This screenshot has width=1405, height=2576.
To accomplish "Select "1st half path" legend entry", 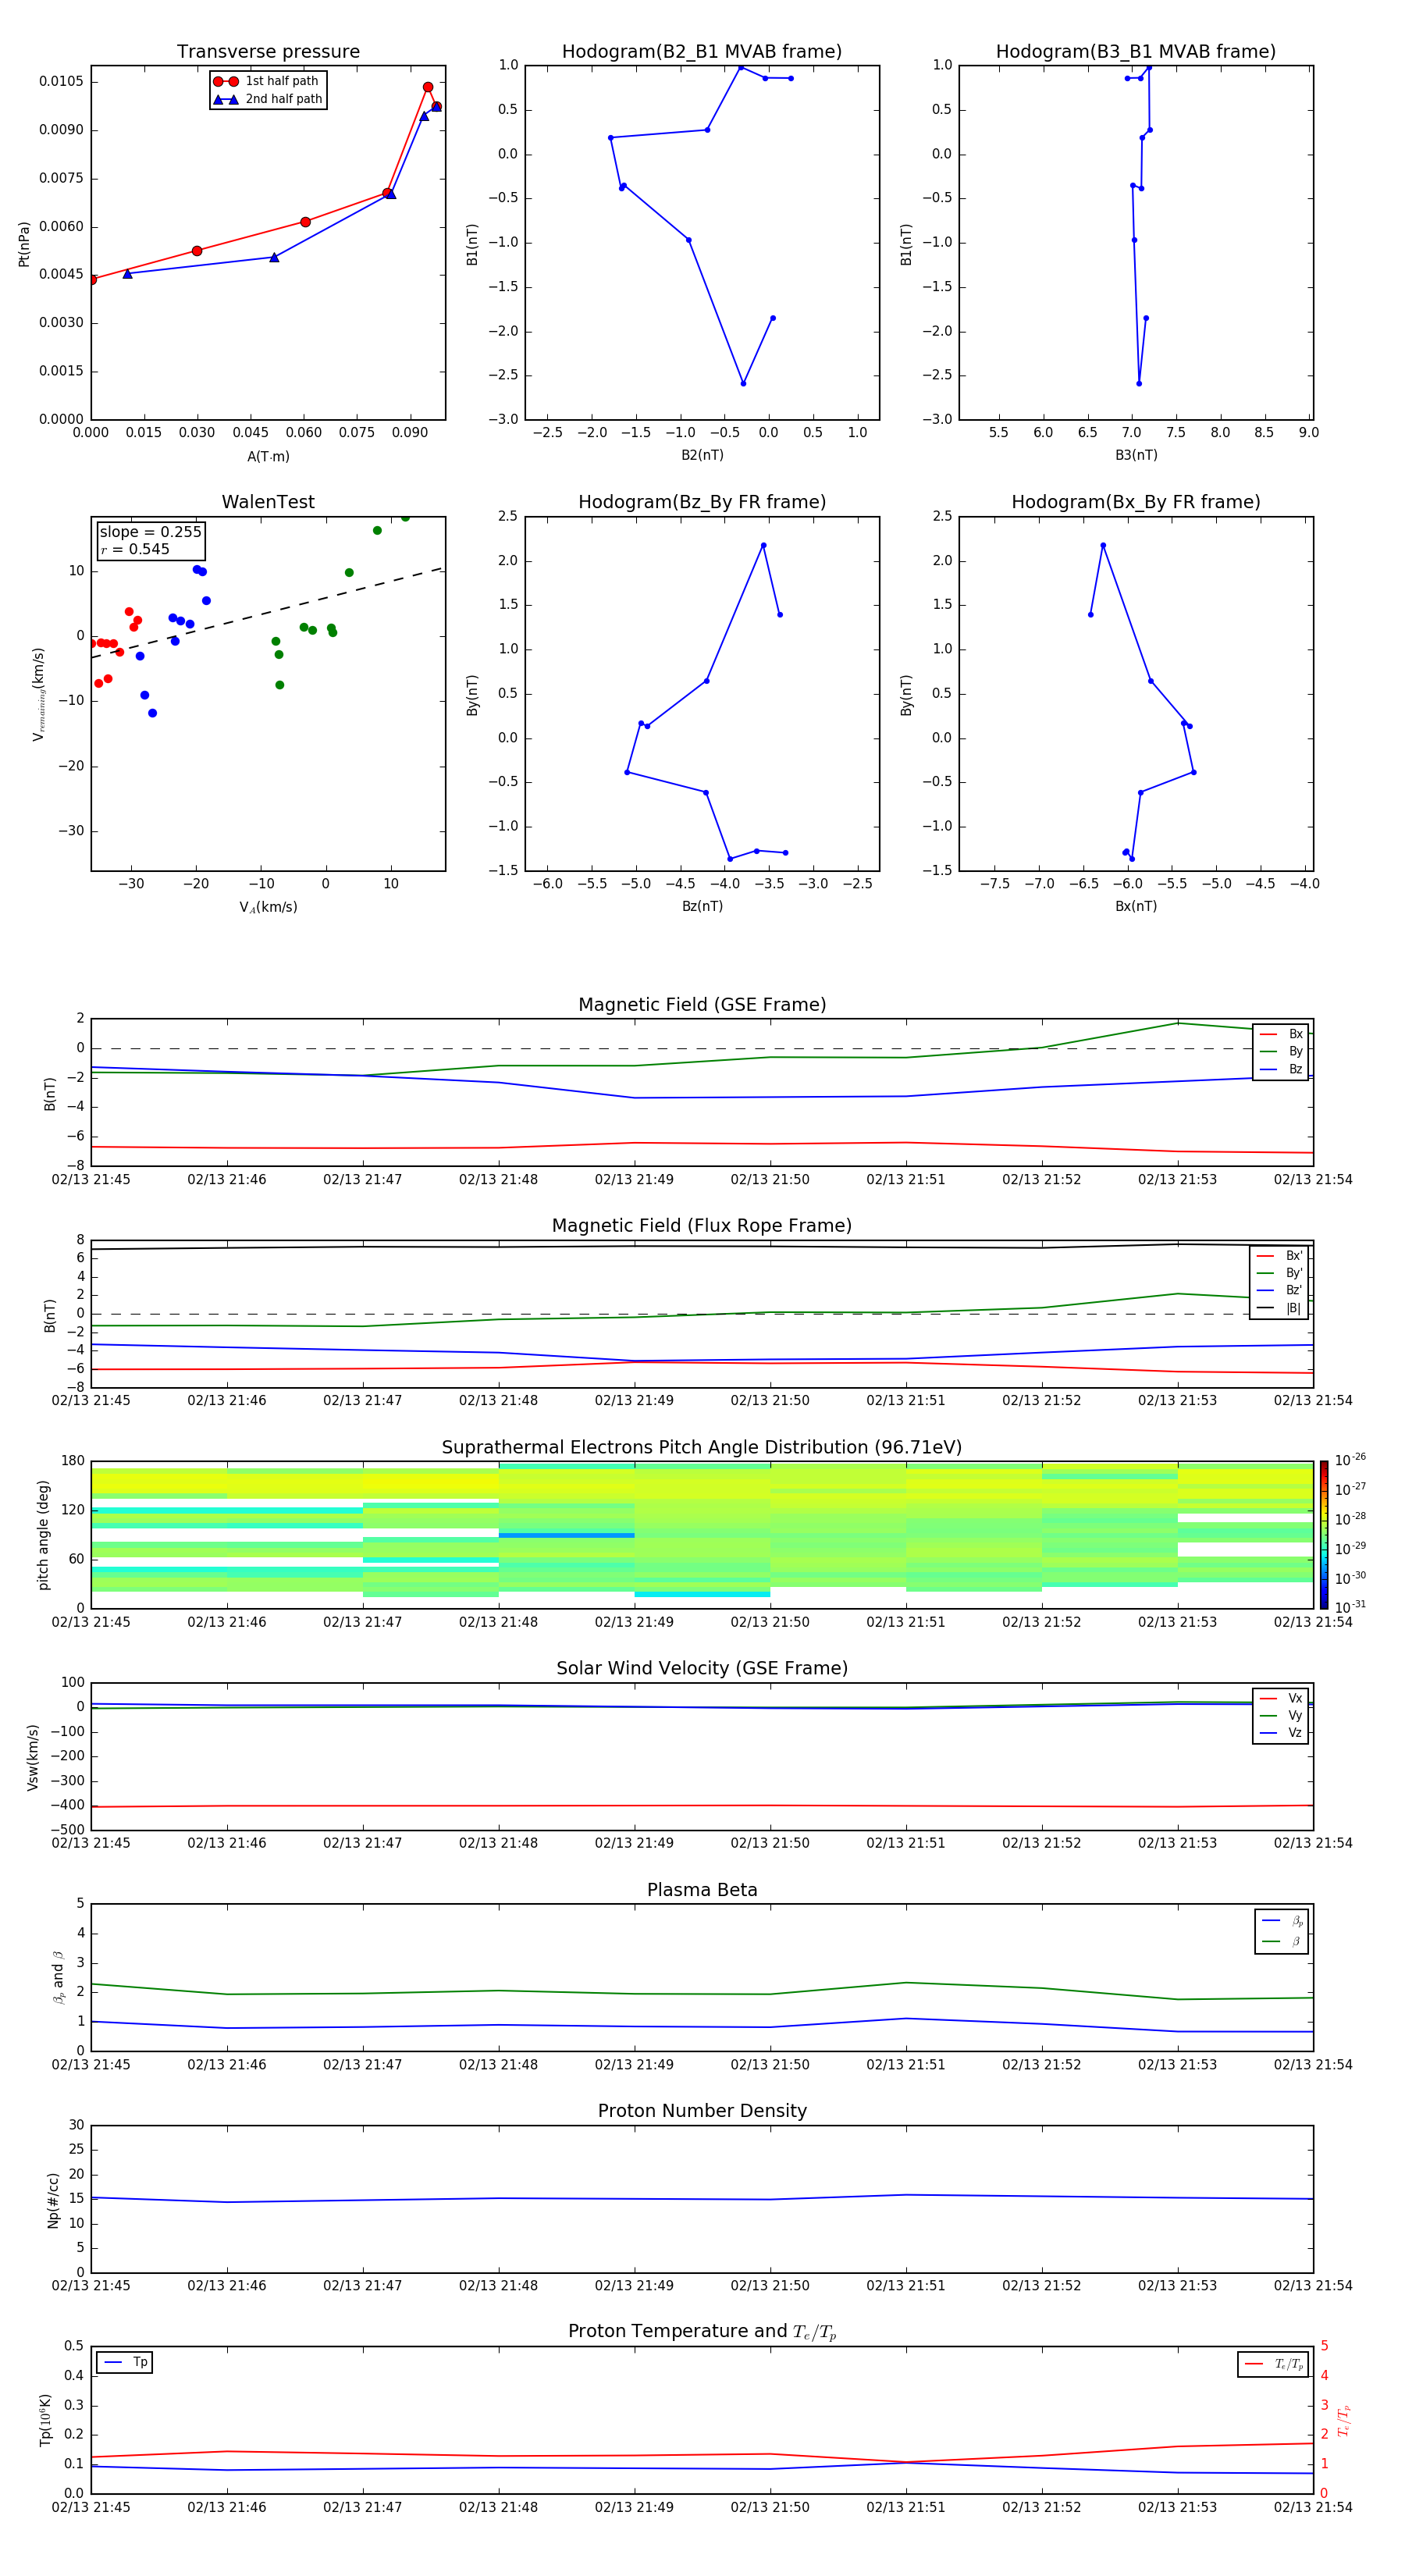I will coord(268,81).
